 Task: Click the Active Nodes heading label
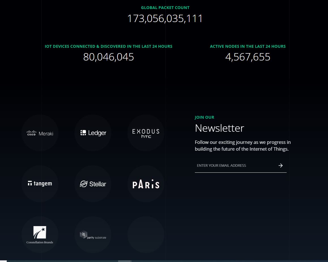pos(248,46)
